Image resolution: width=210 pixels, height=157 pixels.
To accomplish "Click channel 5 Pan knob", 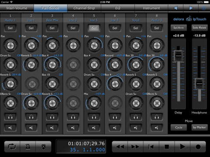I will [94, 46].
